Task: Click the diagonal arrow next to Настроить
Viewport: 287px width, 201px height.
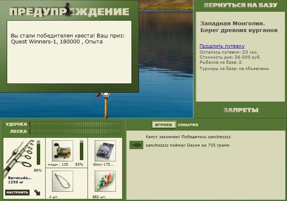Action: click(x=37, y=193)
